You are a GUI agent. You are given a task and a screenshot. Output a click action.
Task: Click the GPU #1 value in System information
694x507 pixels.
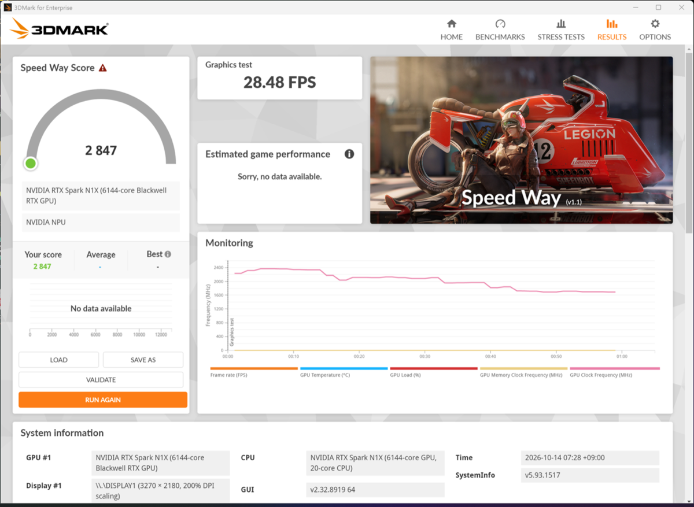coord(161,462)
